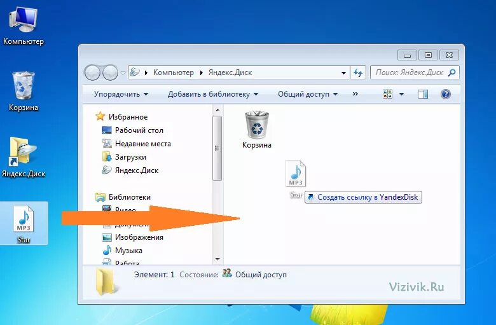Refresh the folder with the refresh button
Image resolution: width=496 pixels, height=325 pixels.
tap(358, 73)
